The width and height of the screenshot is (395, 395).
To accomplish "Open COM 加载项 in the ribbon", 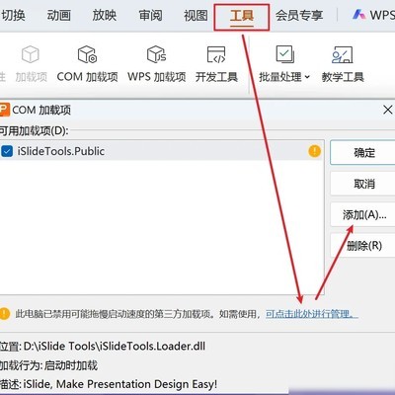I will (x=87, y=63).
